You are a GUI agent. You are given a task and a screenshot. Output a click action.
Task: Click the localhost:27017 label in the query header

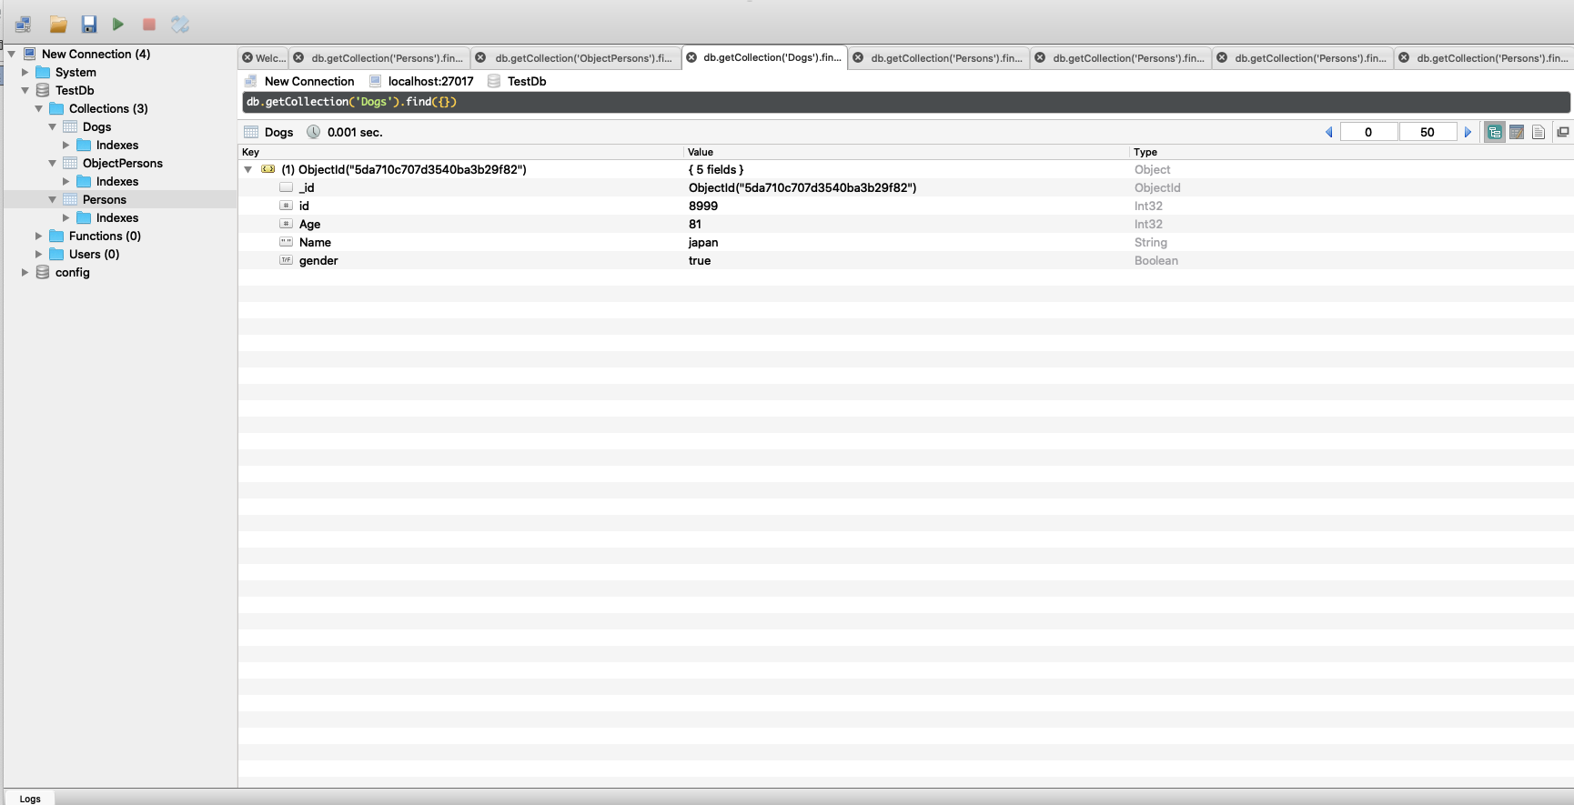point(430,81)
